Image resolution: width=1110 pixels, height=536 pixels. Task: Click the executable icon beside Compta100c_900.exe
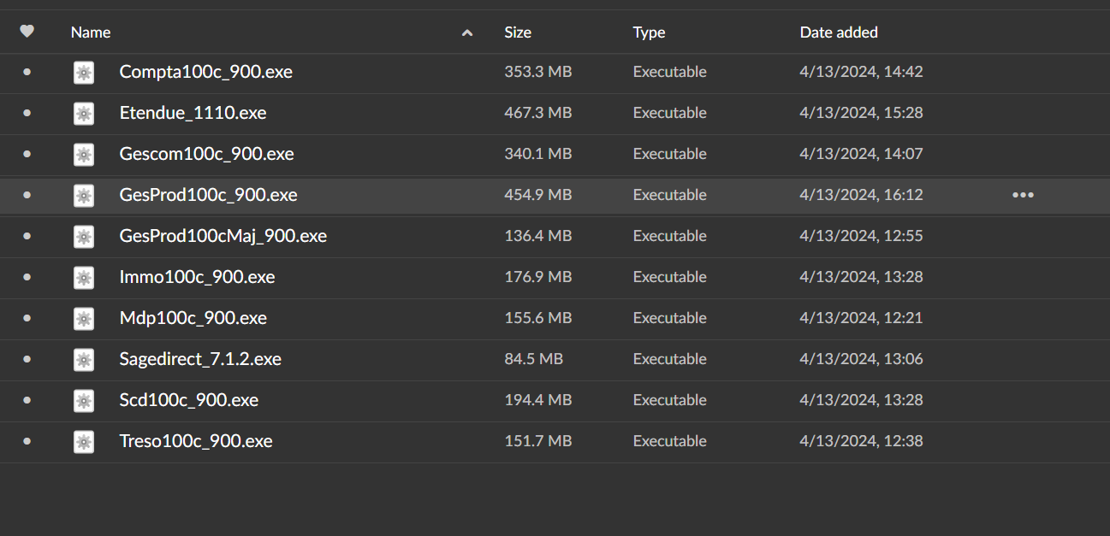pyautogui.click(x=83, y=73)
